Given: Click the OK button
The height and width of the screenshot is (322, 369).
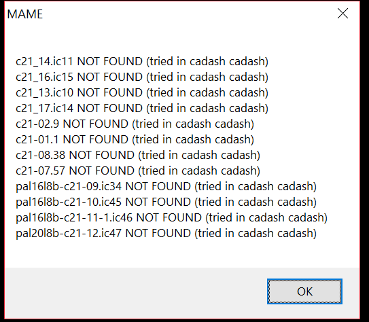Looking at the screenshot, I should pos(304,291).
